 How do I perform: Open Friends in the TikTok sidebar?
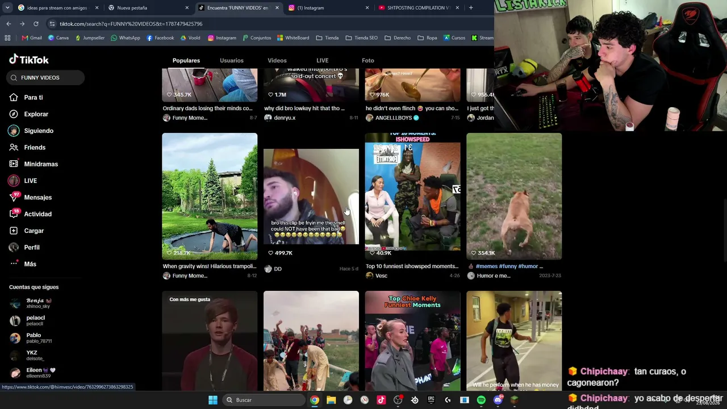click(35, 148)
